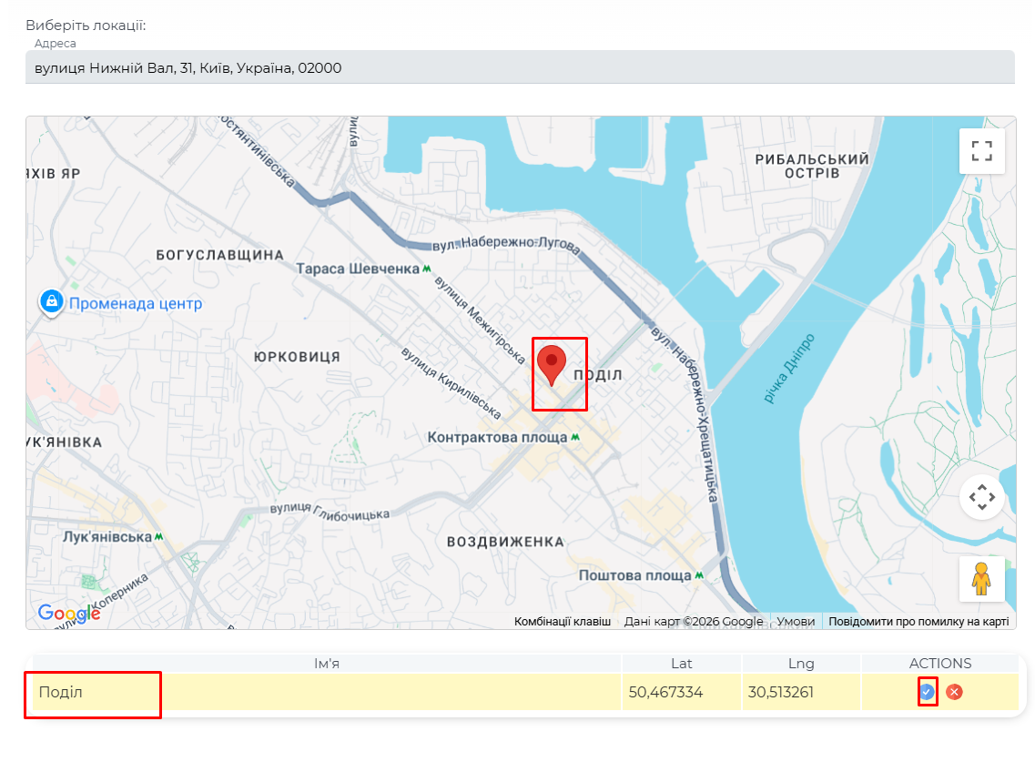This screenshot has height=762, width=1035.
Task: Select the Променада центр shopping pin
Action: pyautogui.click(x=51, y=301)
